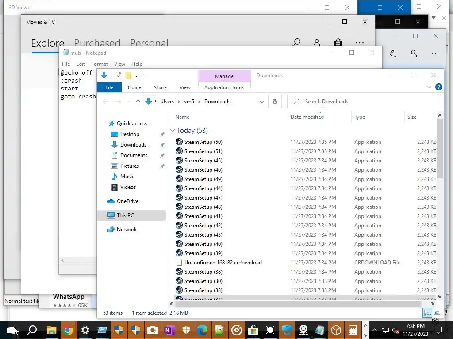The height and width of the screenshot is (339, 453).
Task: Click the horizontal scrollbar right arrow in Explorer
Action: pos(432,304)
